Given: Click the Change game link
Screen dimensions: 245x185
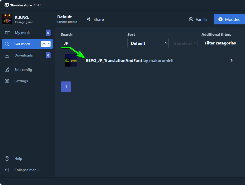Looking at the screenshot, I should click(x=24, y=22).
